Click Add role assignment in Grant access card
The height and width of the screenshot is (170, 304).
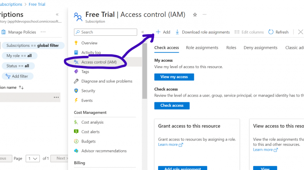183,168
